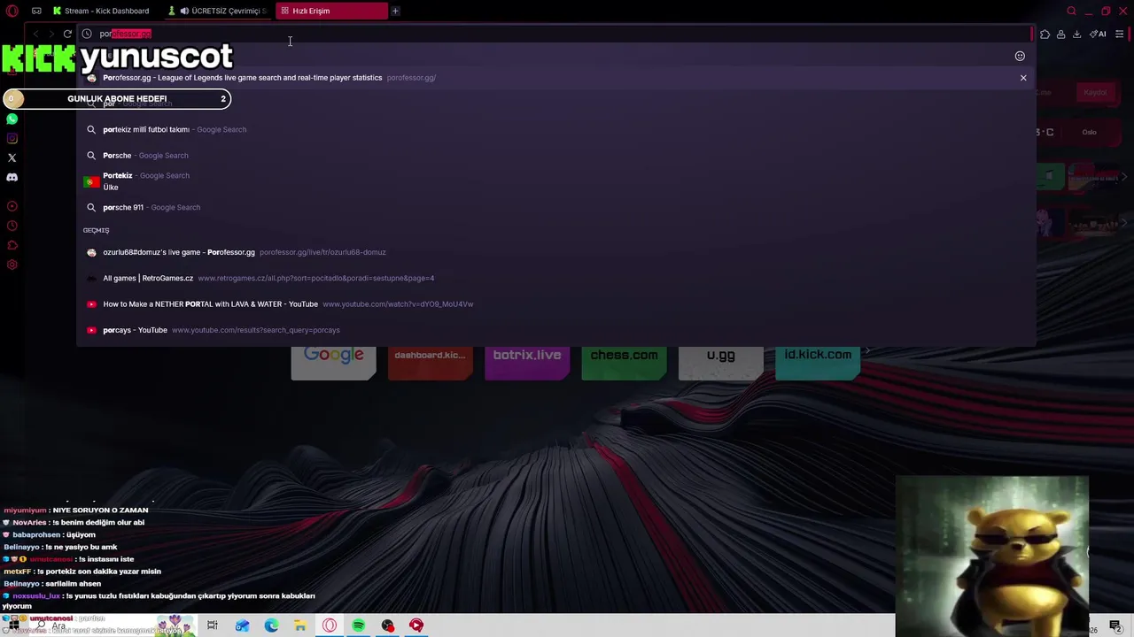Open Discord in the sidebar
This screenshot has width=1134, height=637.
coord(12,177)
